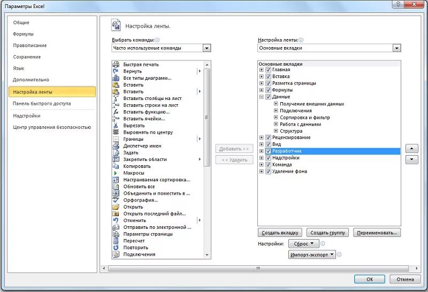Open the Правописание settings section
The height and width of the screenshot is (292, 428).
tap(52, 45)
